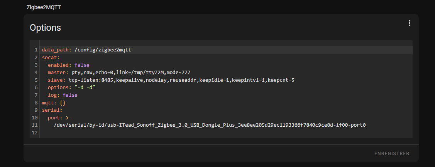Viewport: 435px width, 167px height.
Task: Click the false value after log
Action: click(x=70, y=95)
